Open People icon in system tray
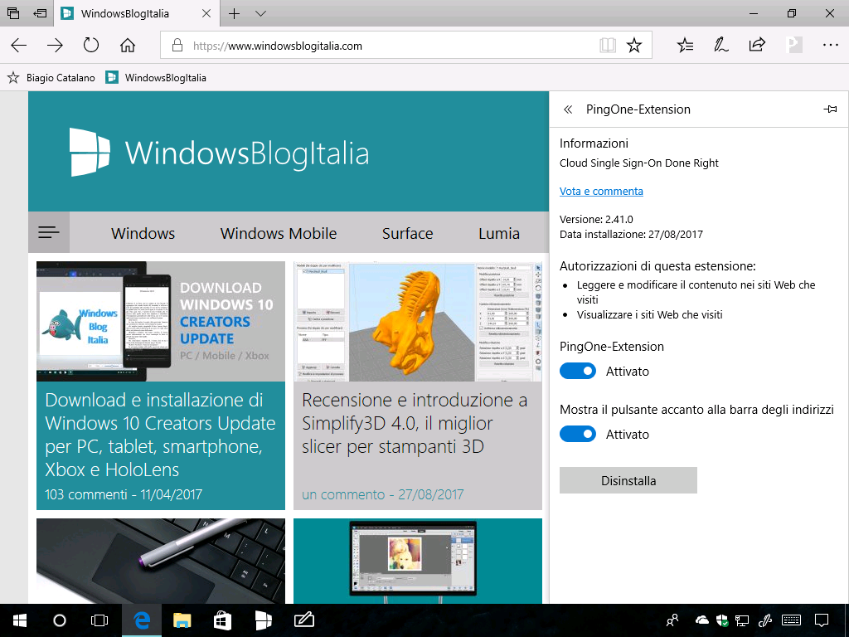Viewport: 849px width, 637px height. (672, 620)
